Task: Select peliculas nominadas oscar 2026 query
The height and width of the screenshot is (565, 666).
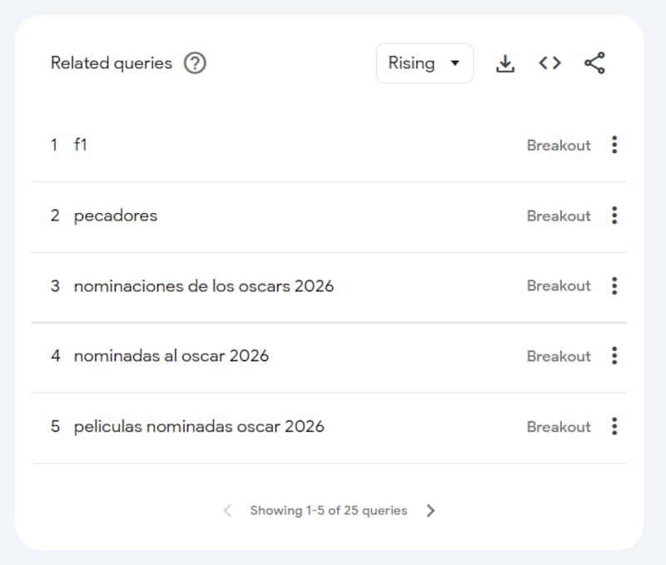Action: 198,427
